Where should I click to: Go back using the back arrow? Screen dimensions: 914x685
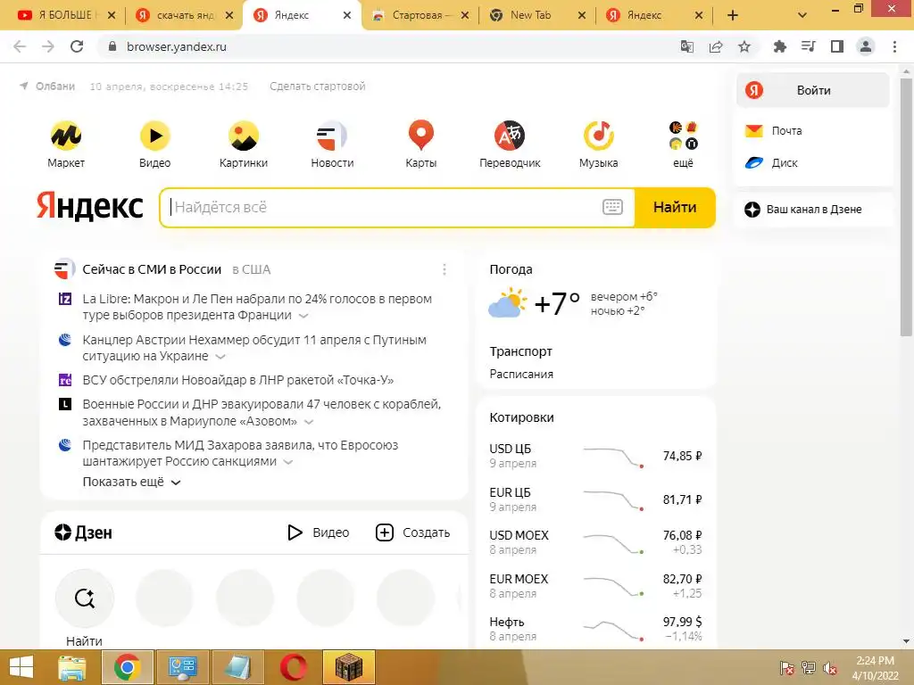click(20, 46)
